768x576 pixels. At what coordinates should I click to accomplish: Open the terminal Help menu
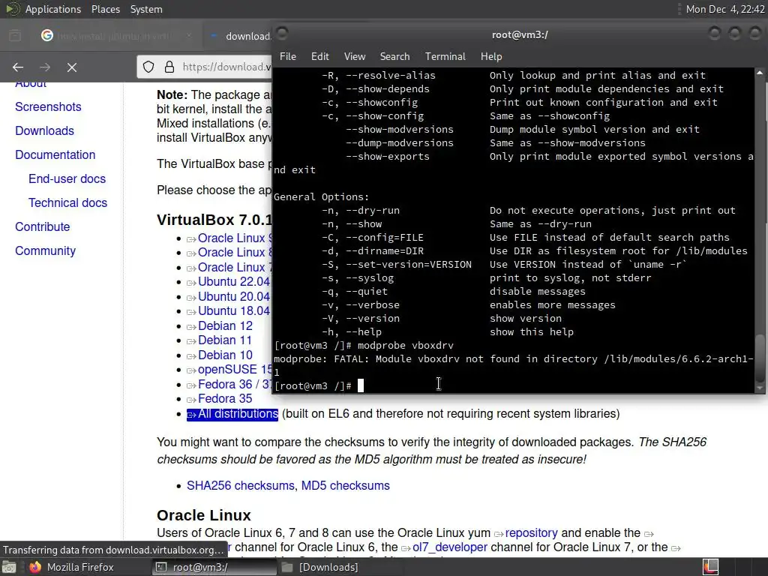coord(491,56)
